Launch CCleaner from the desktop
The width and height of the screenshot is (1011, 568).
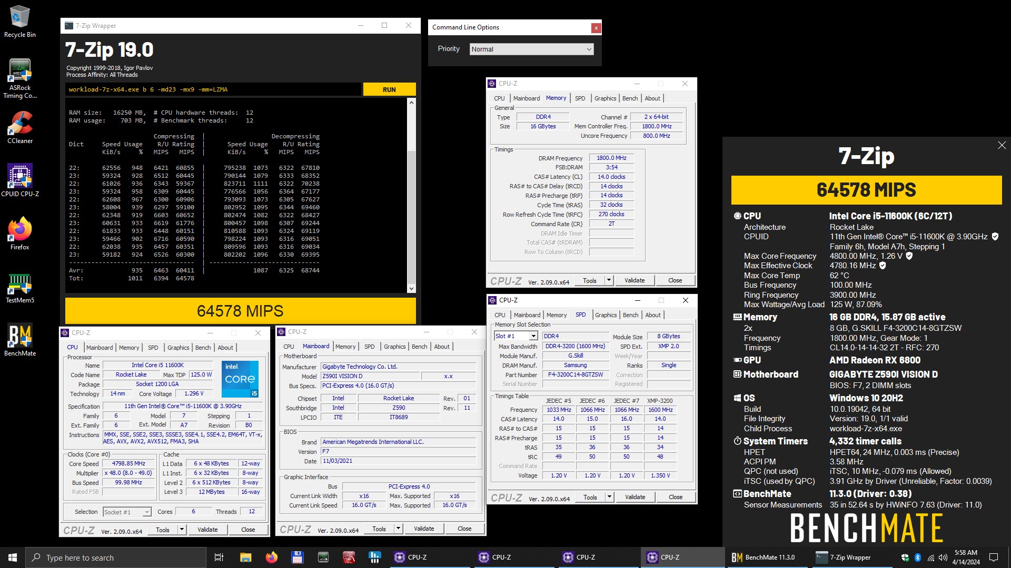[x=20, y=128]
